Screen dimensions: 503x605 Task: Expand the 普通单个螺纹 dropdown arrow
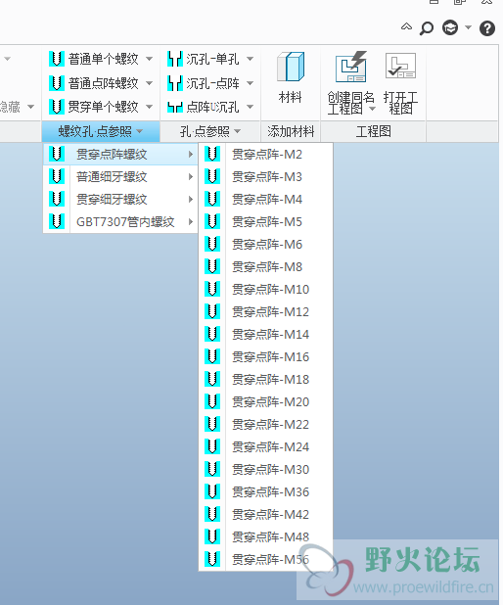coord(150,59)
